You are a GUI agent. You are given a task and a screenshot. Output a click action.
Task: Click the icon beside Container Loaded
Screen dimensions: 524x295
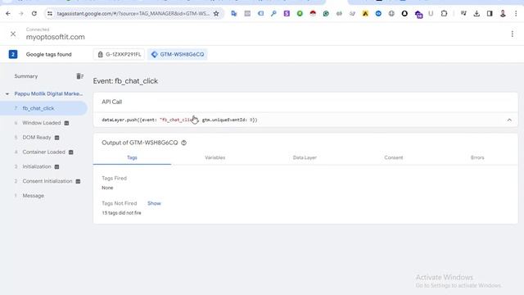tap(71, 152)
